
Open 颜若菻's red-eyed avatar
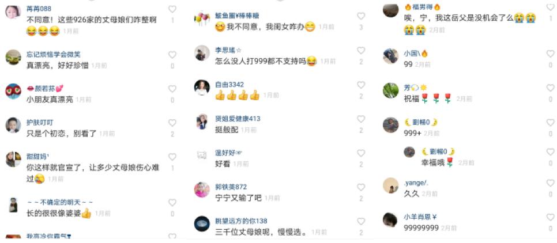click(x=13, y=91)
